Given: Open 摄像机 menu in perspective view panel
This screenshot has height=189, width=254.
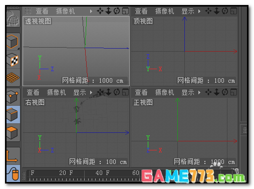Looking at the screenshot, I should pyautogui.click(x=65, y=11).
